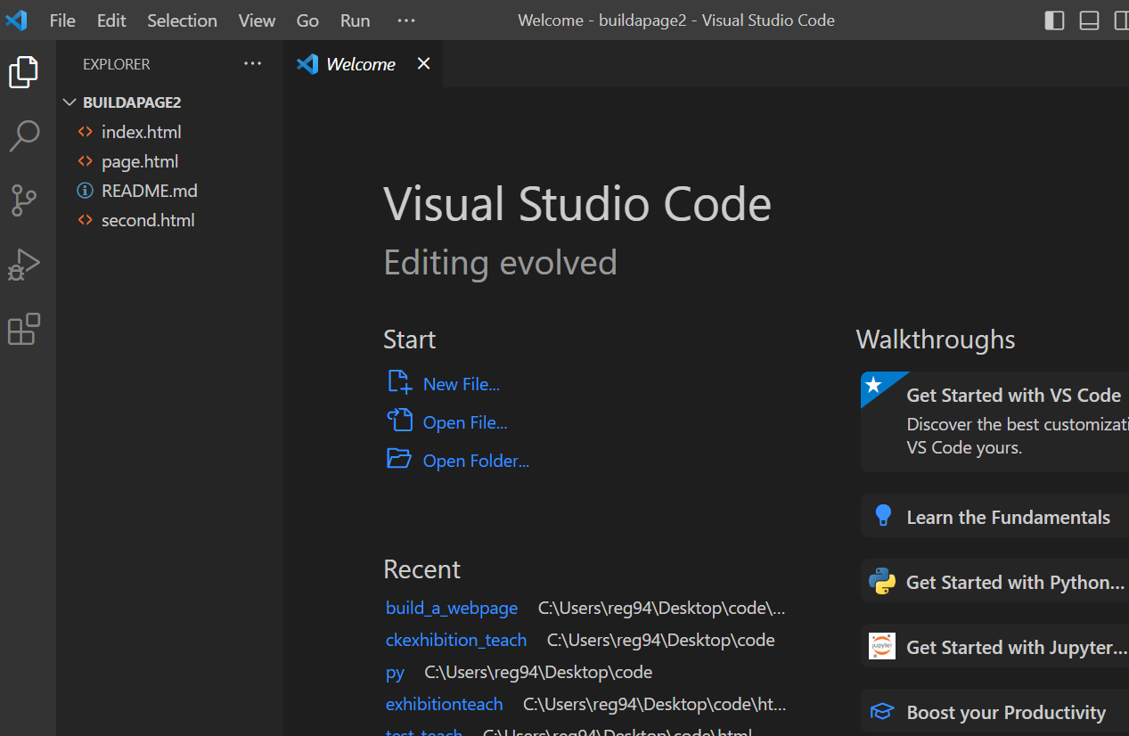Click the star badge on Get Started card

(x=874, y=384)
